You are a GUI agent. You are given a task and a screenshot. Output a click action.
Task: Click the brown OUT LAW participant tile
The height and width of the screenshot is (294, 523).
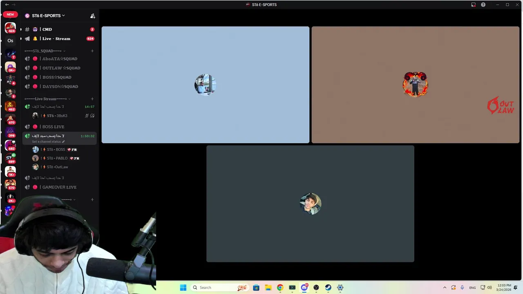click(x=416, y=85)
